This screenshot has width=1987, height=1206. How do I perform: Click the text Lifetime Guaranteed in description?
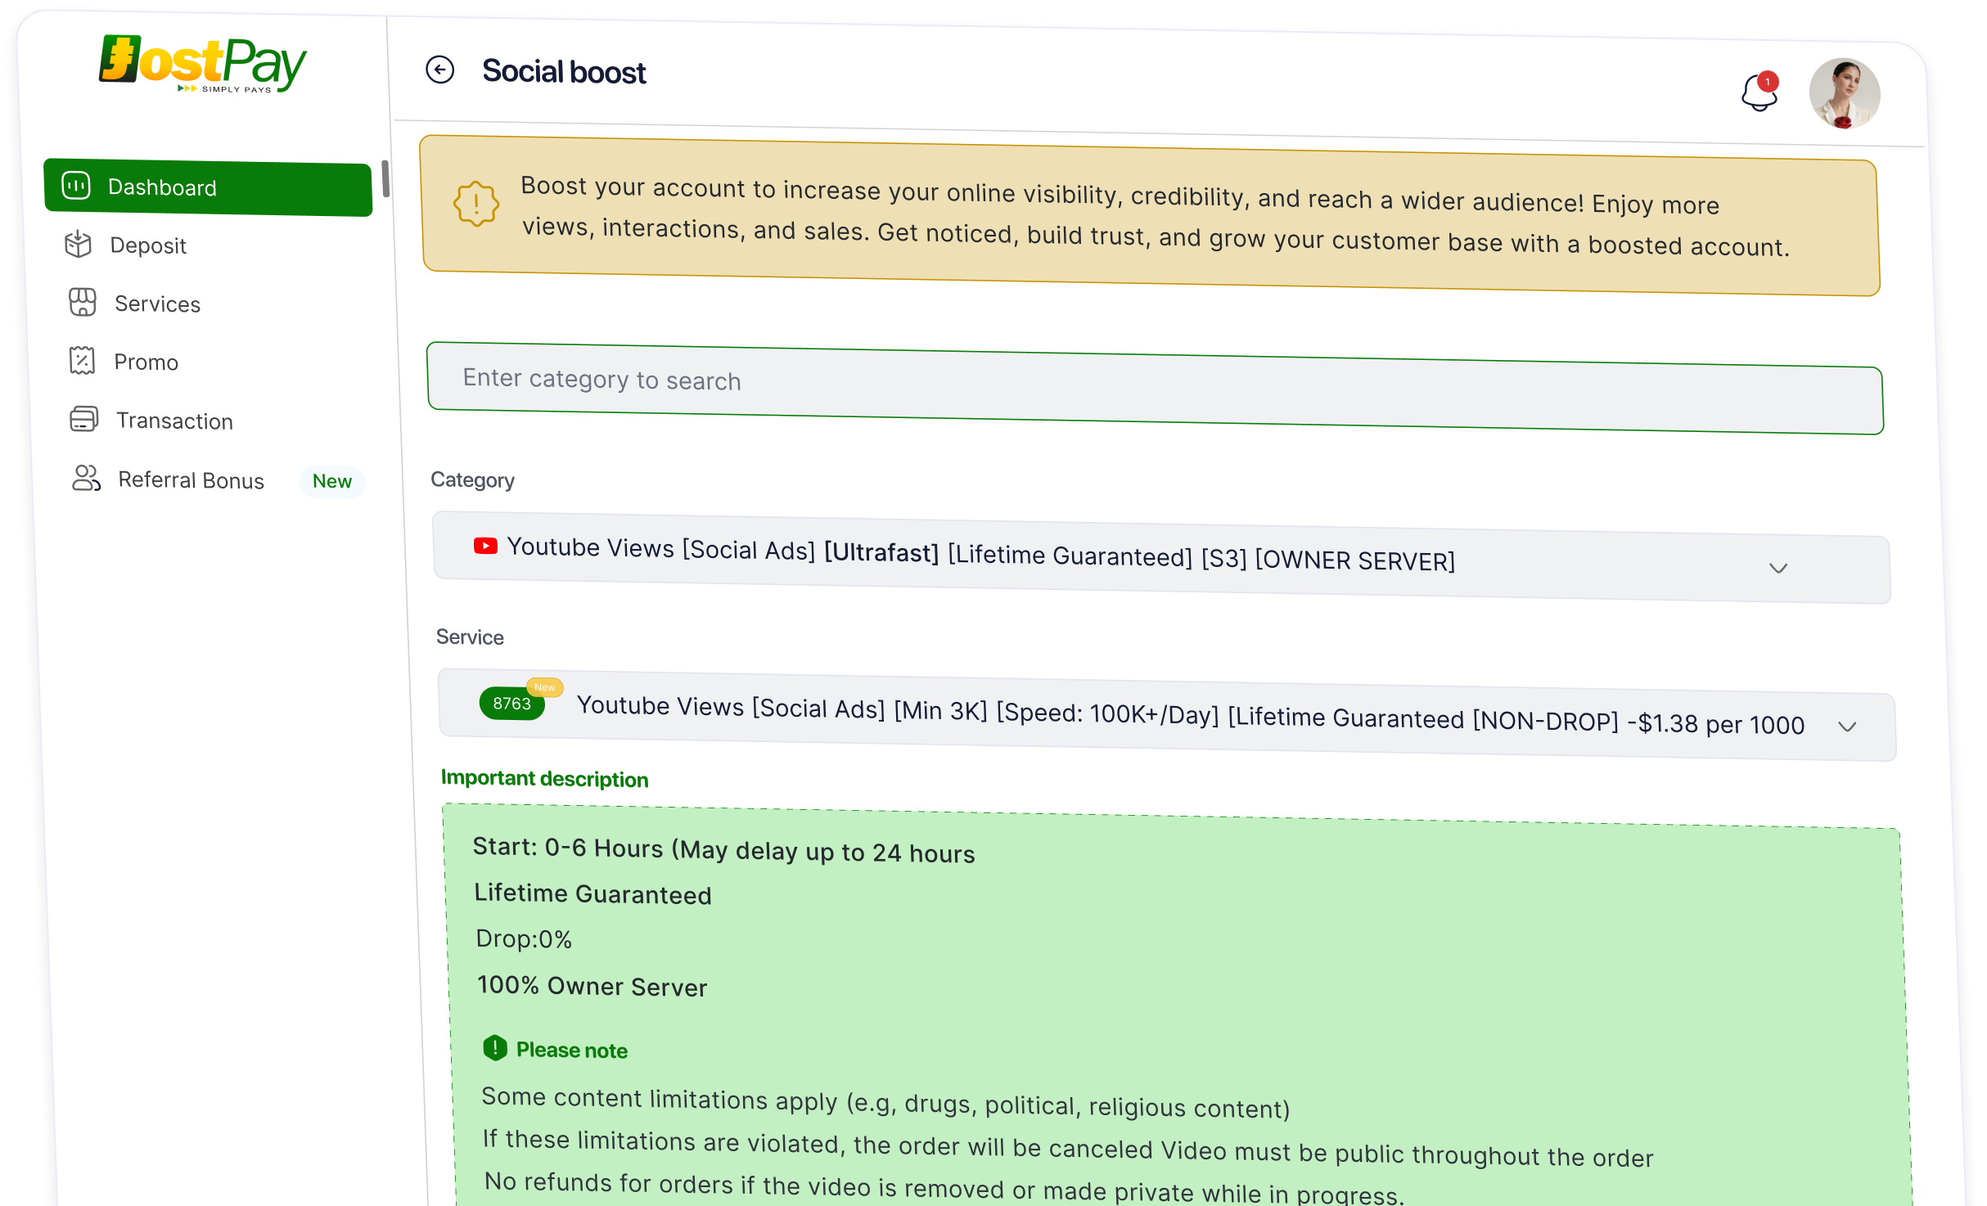pos(593,893)
